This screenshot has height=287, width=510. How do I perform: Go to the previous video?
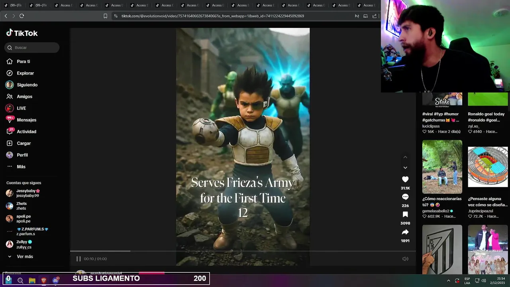pyautogui.click(x=405, y=157)
